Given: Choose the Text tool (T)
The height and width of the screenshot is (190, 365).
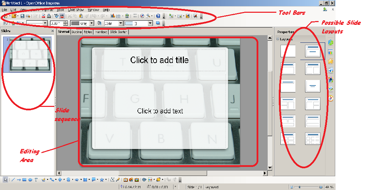Looking at the screenshot, I should (x=36, y=180).
